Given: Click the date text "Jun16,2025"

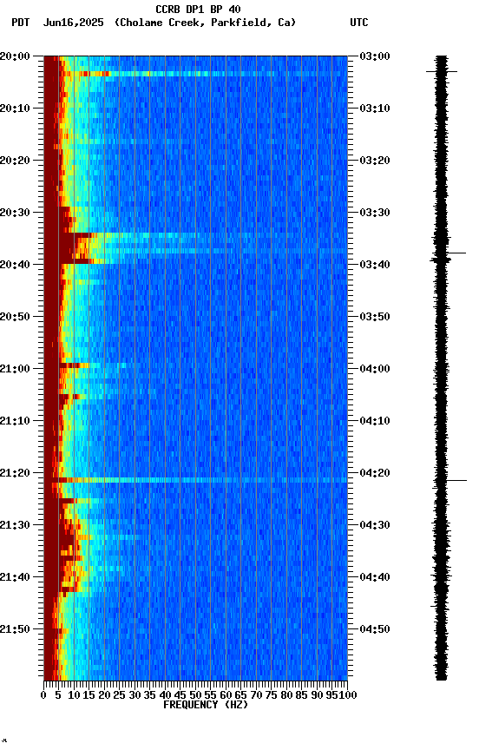Looking at the screenshot, I should 73,23.
